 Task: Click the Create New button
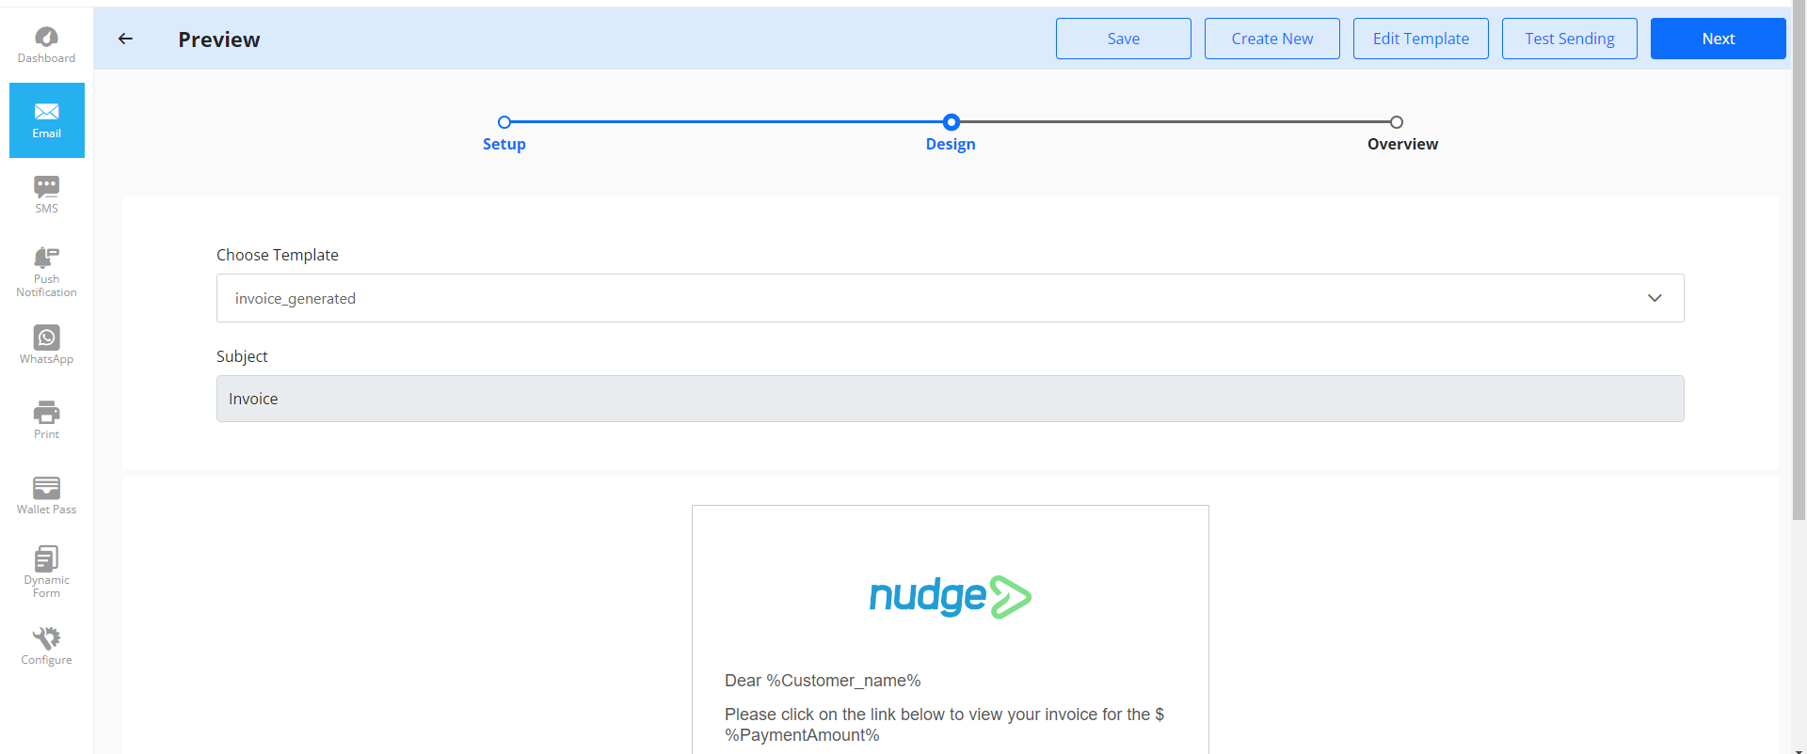[1271, 39]
